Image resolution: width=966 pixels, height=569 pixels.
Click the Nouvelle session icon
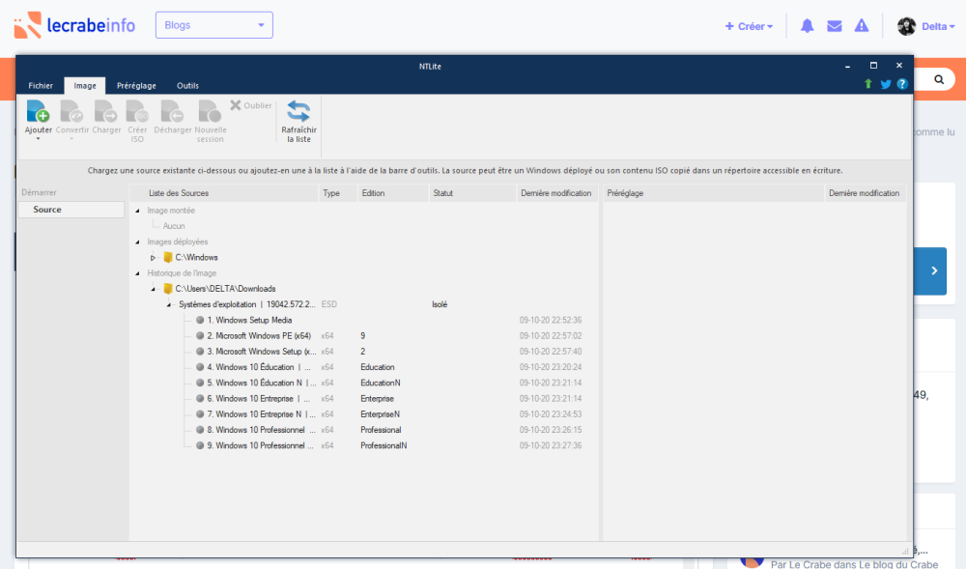coord(211,113)
